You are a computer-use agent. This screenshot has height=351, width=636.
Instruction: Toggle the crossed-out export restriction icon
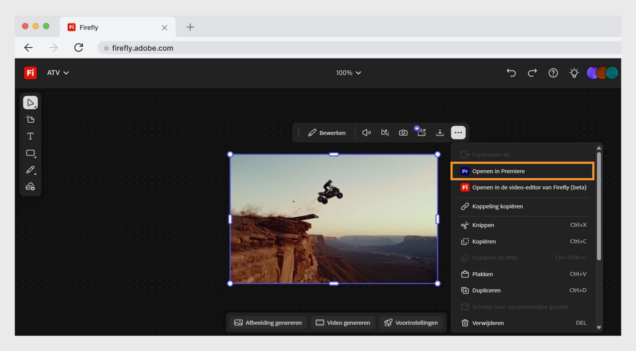point(385,132)
